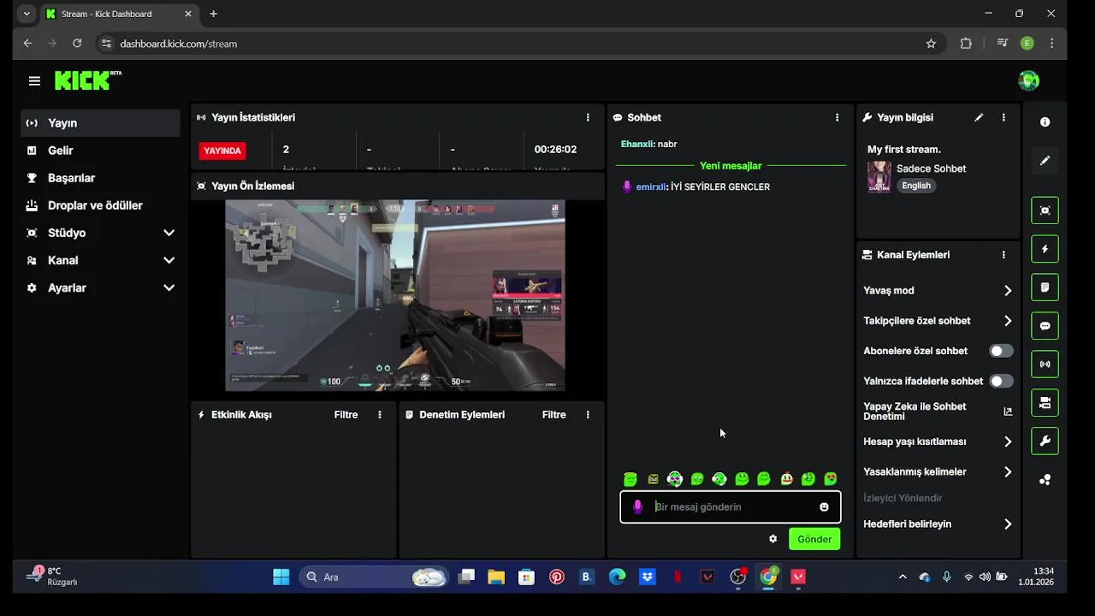
Task: Open Etkinlik Akışı three-dot menu
Action: tap(380, 415)
